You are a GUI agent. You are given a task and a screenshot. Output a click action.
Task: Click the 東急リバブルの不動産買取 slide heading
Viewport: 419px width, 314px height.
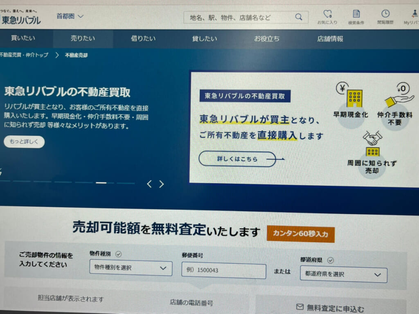[67, 92]
